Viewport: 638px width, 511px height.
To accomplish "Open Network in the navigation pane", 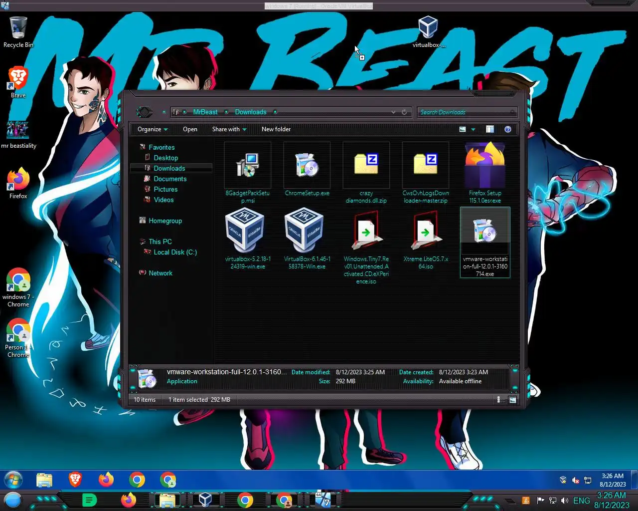I will tap(160, 273).
